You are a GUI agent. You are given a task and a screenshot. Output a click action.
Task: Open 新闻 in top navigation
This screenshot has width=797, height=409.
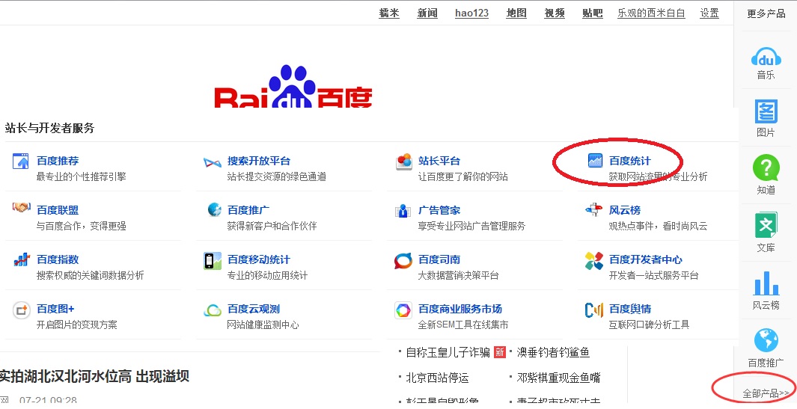tap(427, 13)
